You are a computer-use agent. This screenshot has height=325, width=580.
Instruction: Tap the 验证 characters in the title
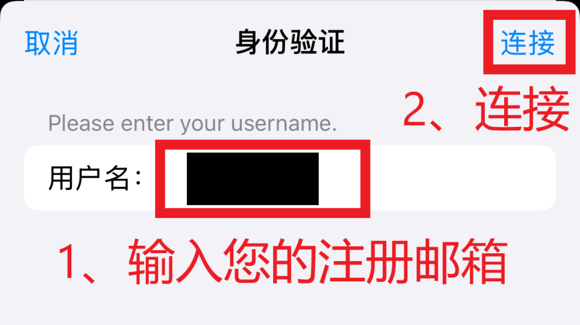point(318,42)
